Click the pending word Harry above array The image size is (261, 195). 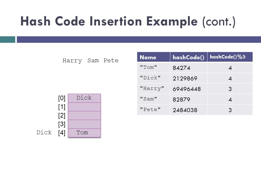pos(72,61)
